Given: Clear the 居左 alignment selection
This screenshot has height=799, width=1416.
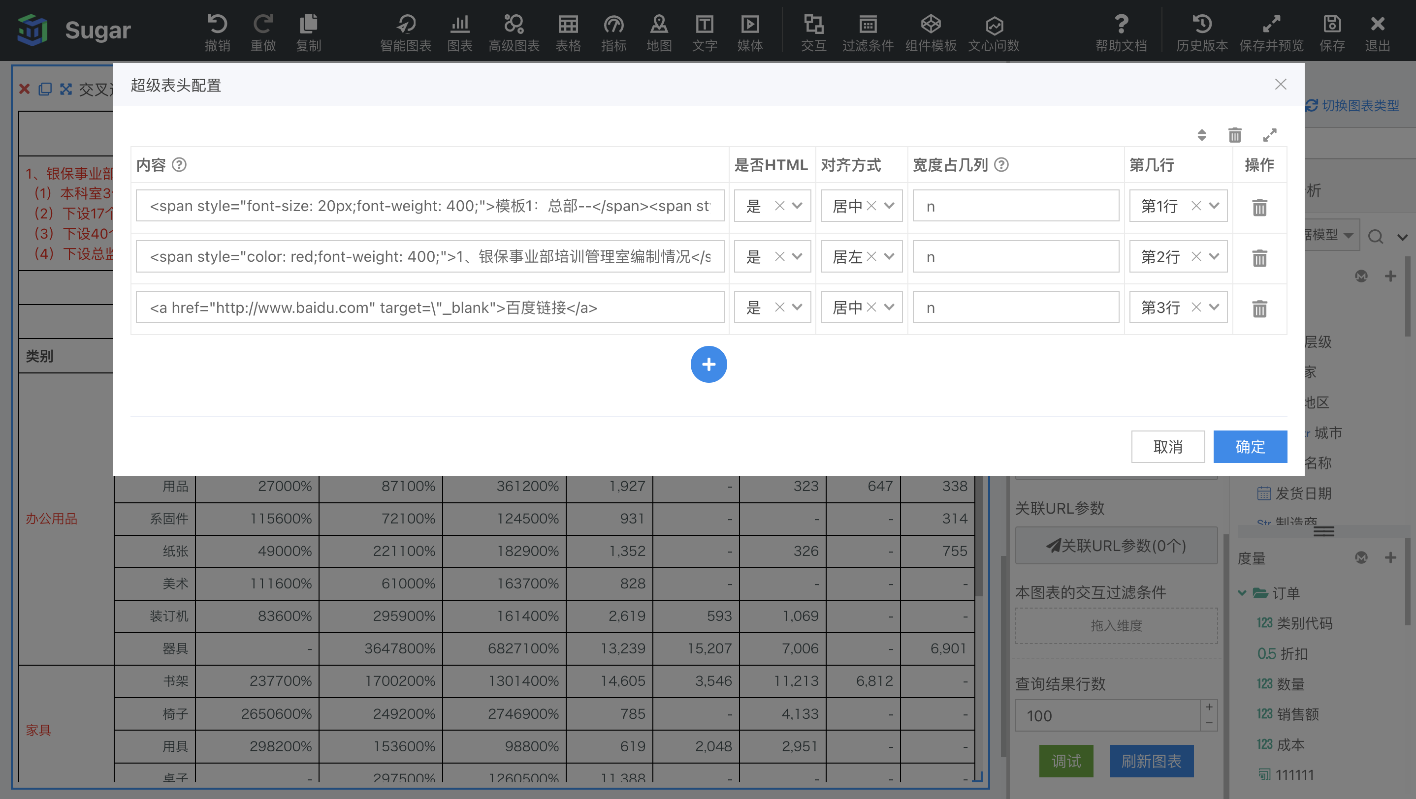Looking at the screenshot, I should click(871, 256).
